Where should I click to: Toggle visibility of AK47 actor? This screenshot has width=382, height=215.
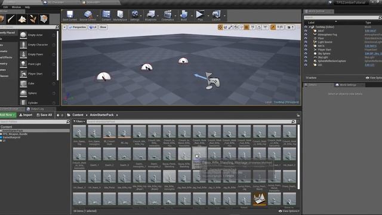306,31
